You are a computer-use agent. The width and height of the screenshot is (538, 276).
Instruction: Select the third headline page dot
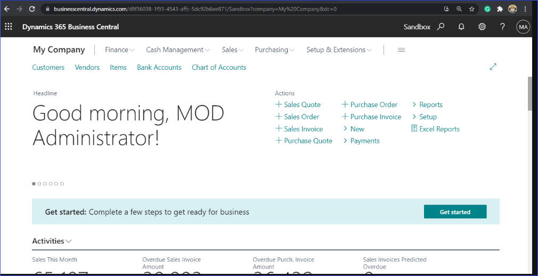tap(45, 184)
